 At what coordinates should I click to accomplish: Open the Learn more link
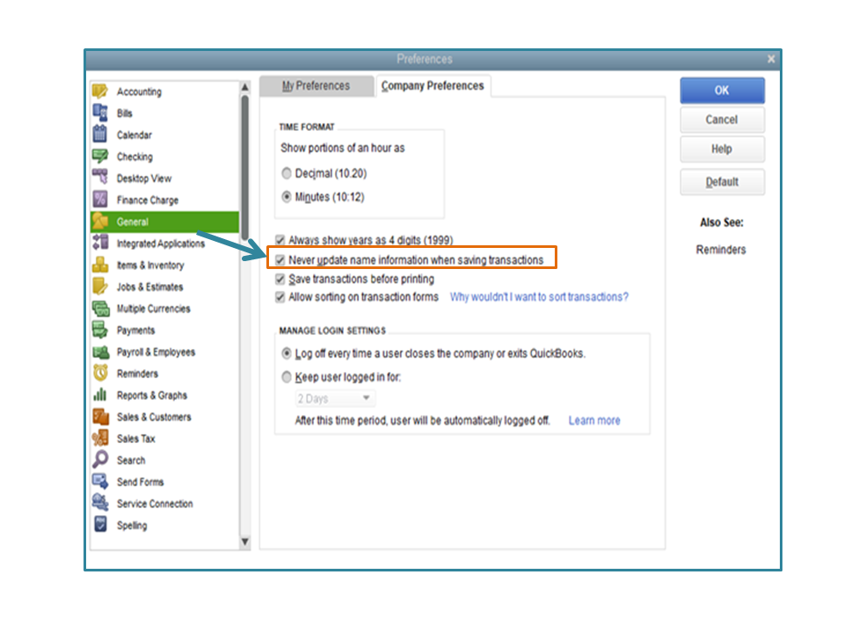coord(594,420)
